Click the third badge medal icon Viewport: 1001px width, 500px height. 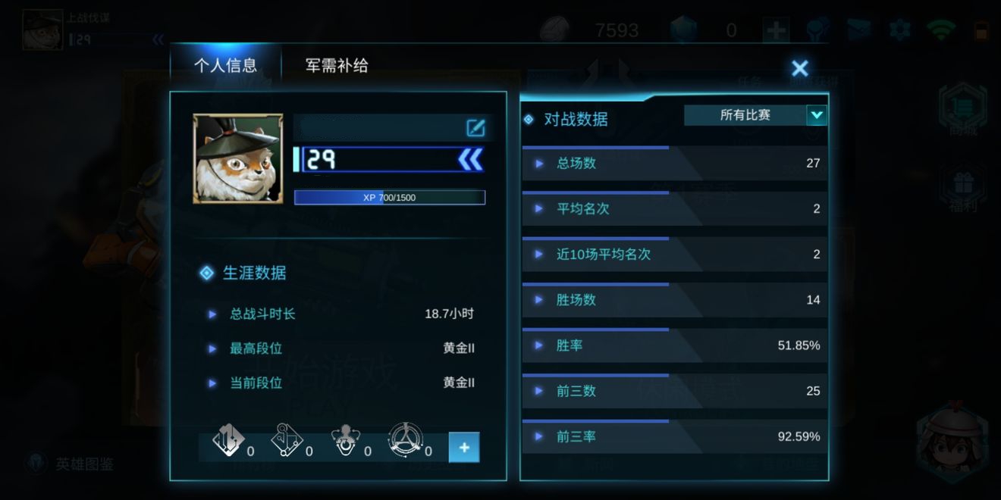coord(345,440)
